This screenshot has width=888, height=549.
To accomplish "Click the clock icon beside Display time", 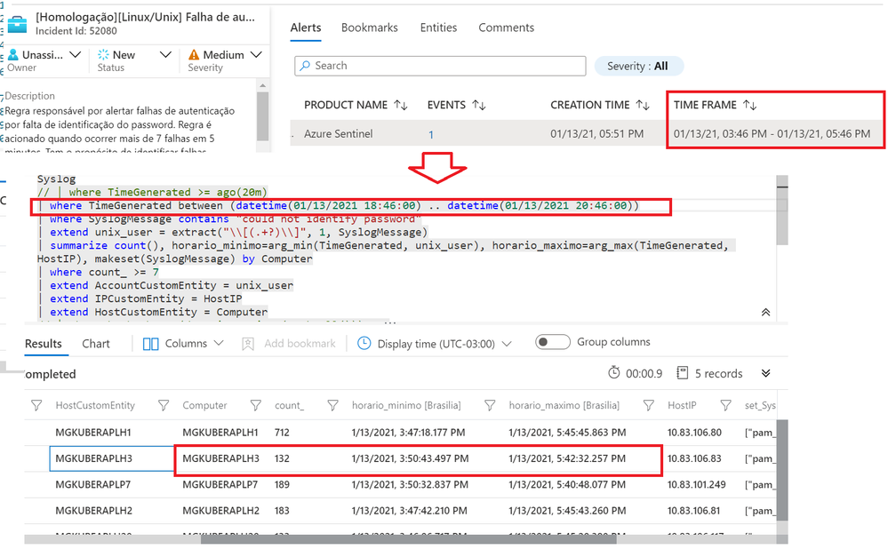I will point(364,344).
